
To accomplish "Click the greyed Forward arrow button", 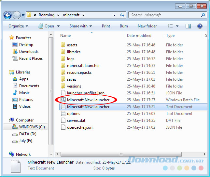I will [x=17, y=15].
